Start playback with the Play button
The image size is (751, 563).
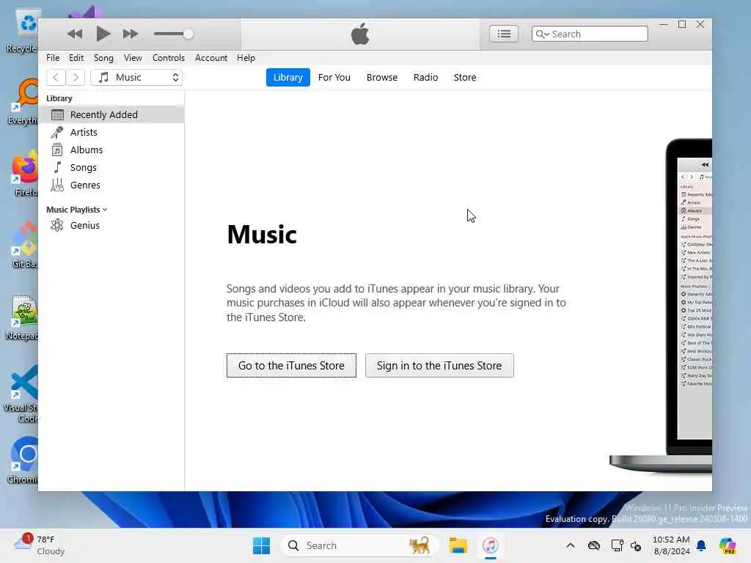coord(103,34)
